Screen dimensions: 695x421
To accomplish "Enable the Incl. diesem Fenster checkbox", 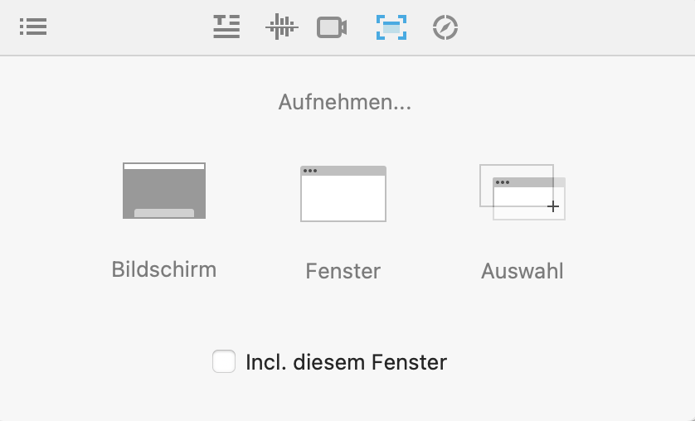I will click(x=224, y=361).
